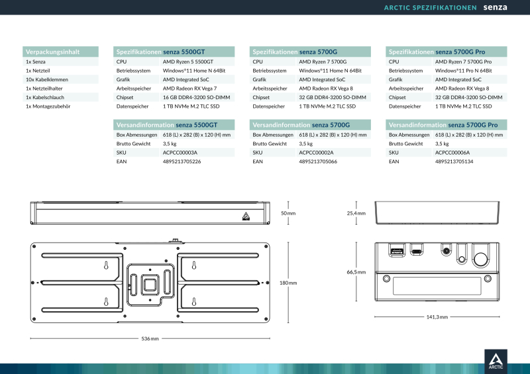Select the AMD Ryzen 7 5700G Pro CPU text
The width and height of the screenshot is (530, 374).
(x=464, y=61)
